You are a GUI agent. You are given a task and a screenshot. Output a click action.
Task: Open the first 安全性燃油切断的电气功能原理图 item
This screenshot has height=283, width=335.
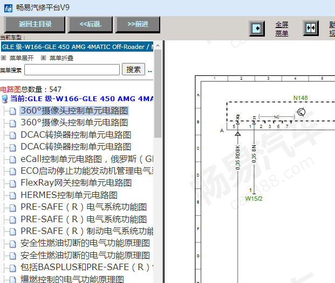pos(85,243)
